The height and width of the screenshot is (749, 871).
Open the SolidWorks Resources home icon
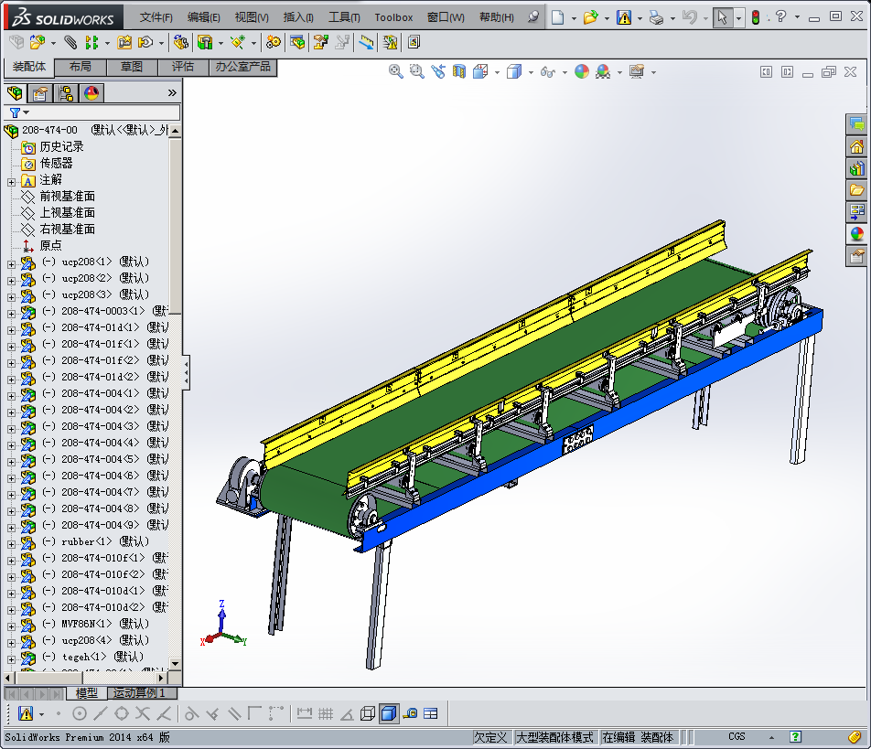pyautogui.click(x=857, y=146)
